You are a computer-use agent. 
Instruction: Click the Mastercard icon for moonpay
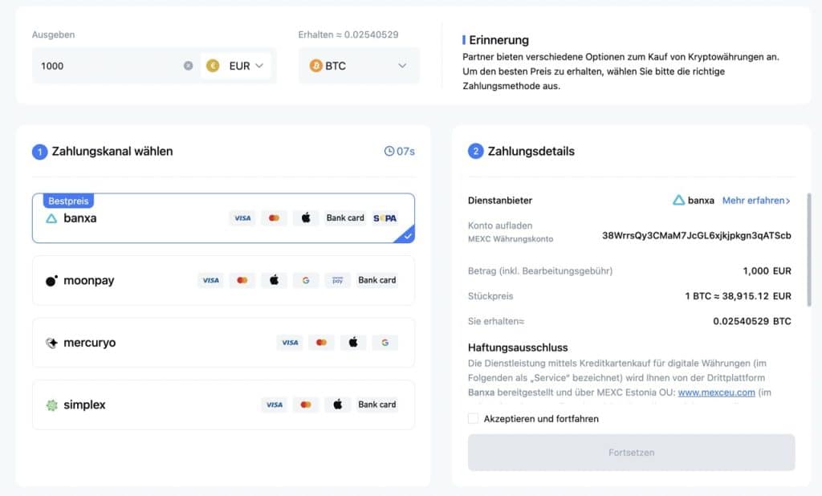tap(242, 279)
